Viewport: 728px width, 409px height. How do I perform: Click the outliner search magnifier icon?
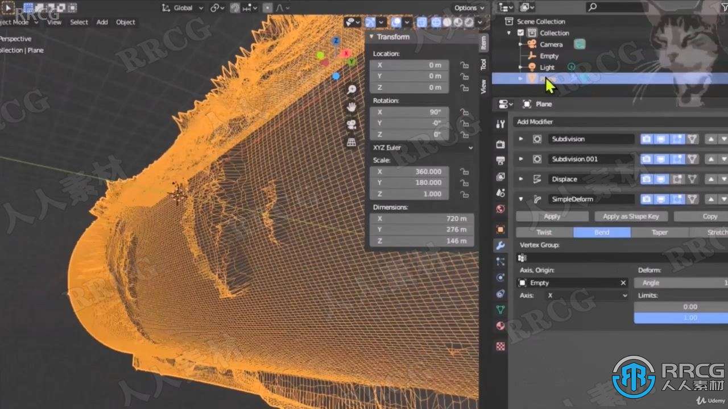pos(592,7)
